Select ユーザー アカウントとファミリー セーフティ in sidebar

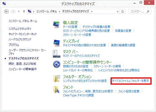pyautogui.click(x=27, y=52)
